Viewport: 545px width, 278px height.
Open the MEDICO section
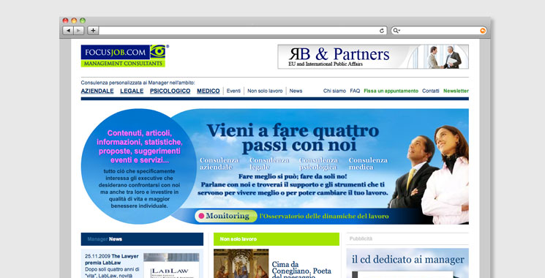(208, 91)
